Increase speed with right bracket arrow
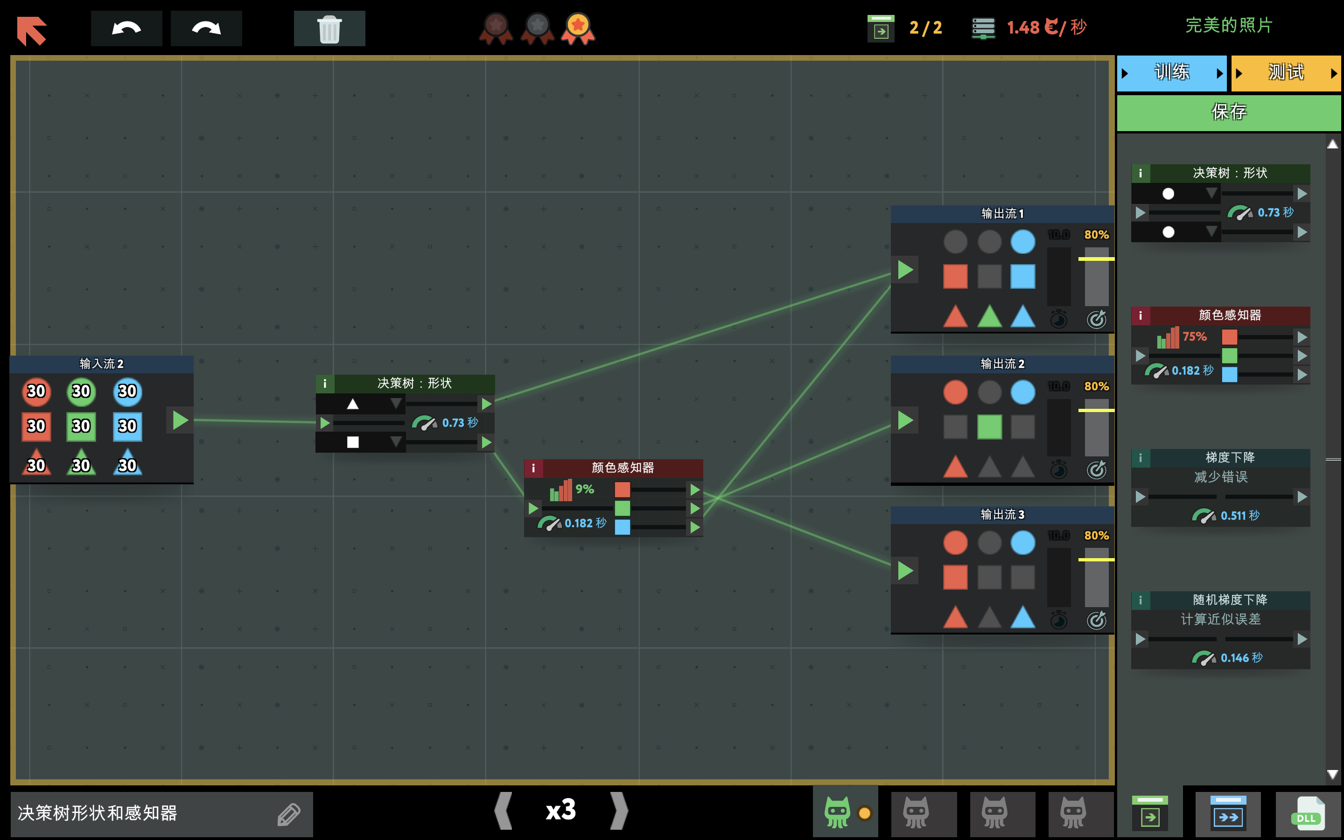1344x840 pixels. pyautogui.click(x=619, y=811)
